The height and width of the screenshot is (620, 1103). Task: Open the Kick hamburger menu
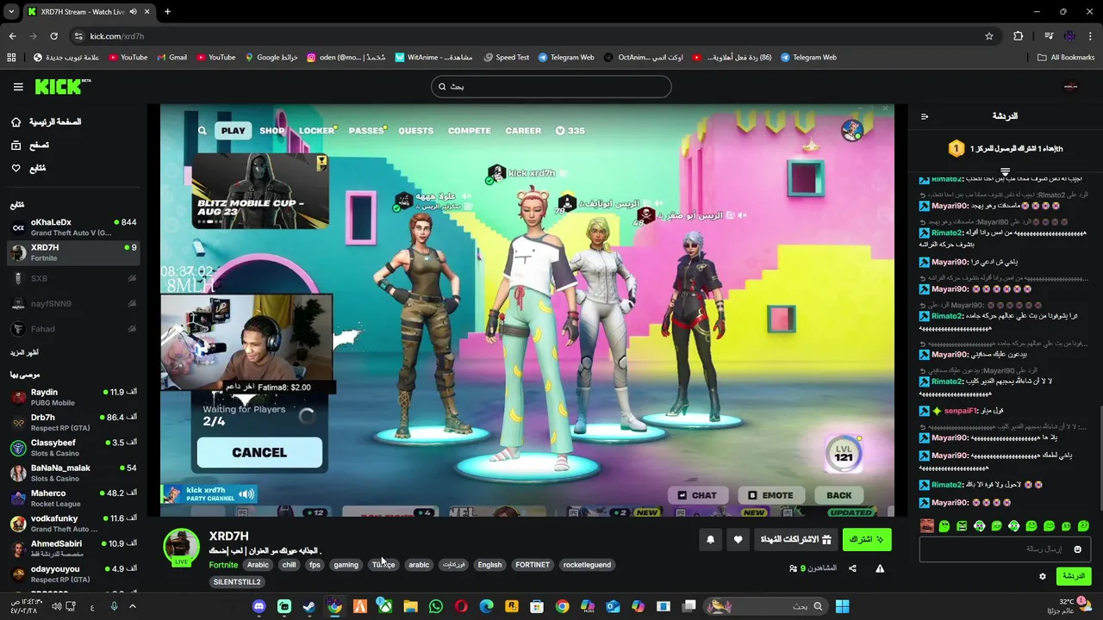pyautogui.click(x=18, y=87)
